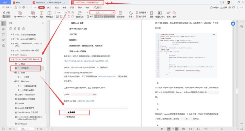The height and width of the screenshot is (131, 245).
Task: Click the open folder icon
Action: 16,7
